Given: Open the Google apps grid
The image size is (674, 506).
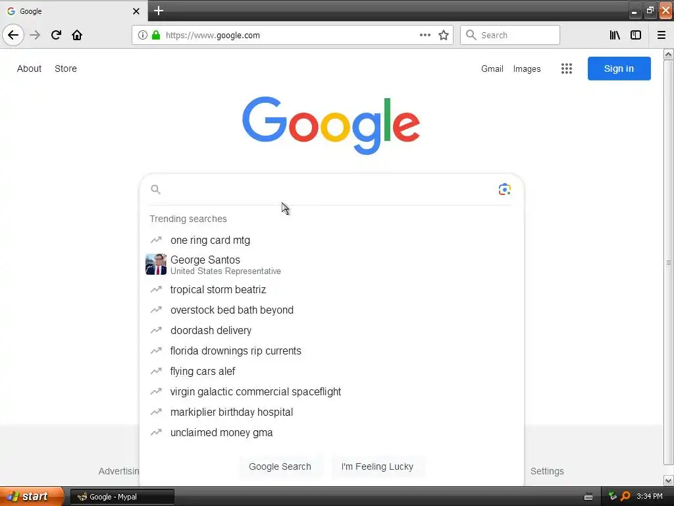Looking at the screenshot, I should pos(567,69).
